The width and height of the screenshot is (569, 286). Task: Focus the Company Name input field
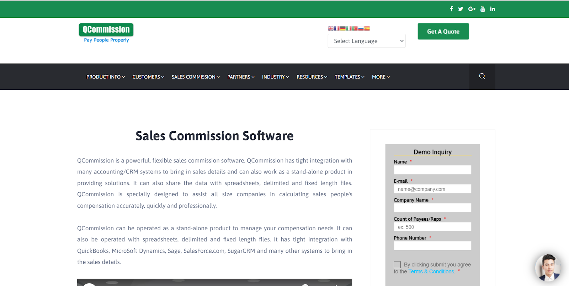click(x=432, y=208)
